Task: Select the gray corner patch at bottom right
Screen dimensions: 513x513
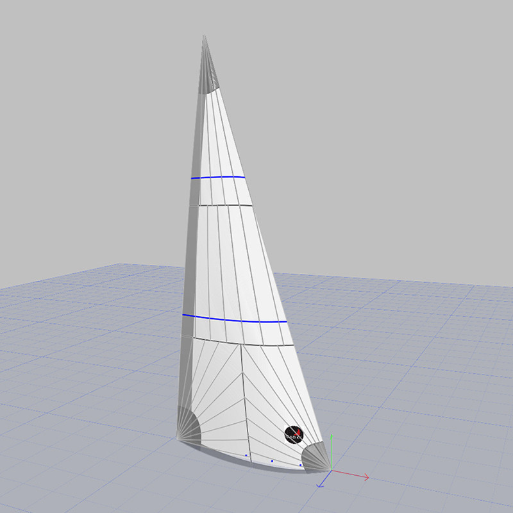Action: pos(315,457)
